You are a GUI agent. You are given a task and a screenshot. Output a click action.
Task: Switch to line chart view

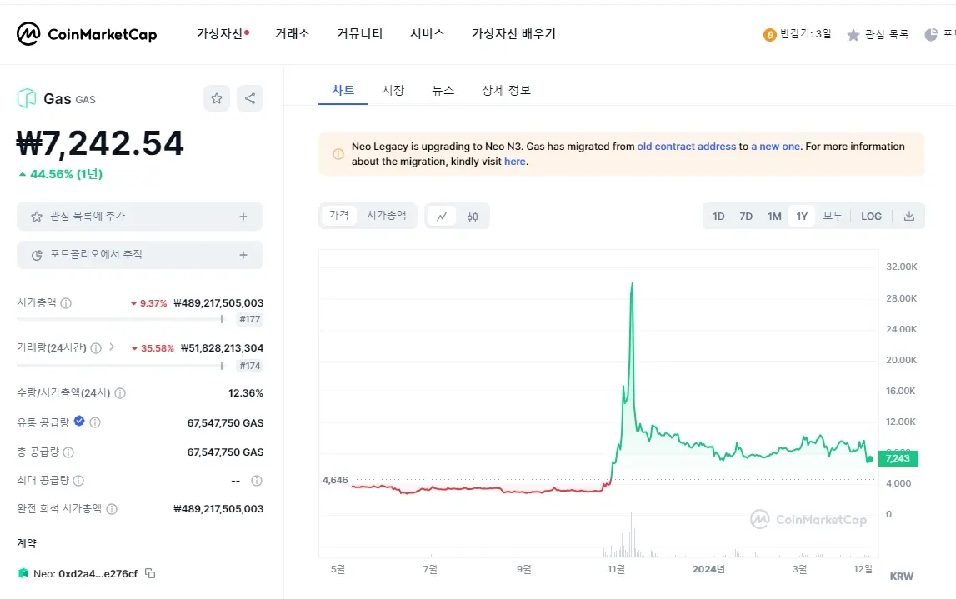442,217
